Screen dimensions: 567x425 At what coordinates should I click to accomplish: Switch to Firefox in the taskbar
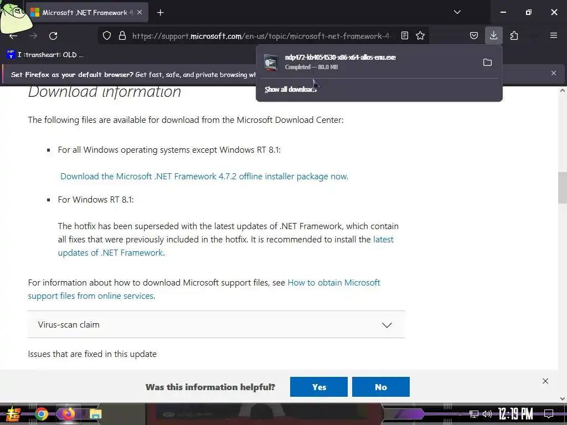pos(68,414)
